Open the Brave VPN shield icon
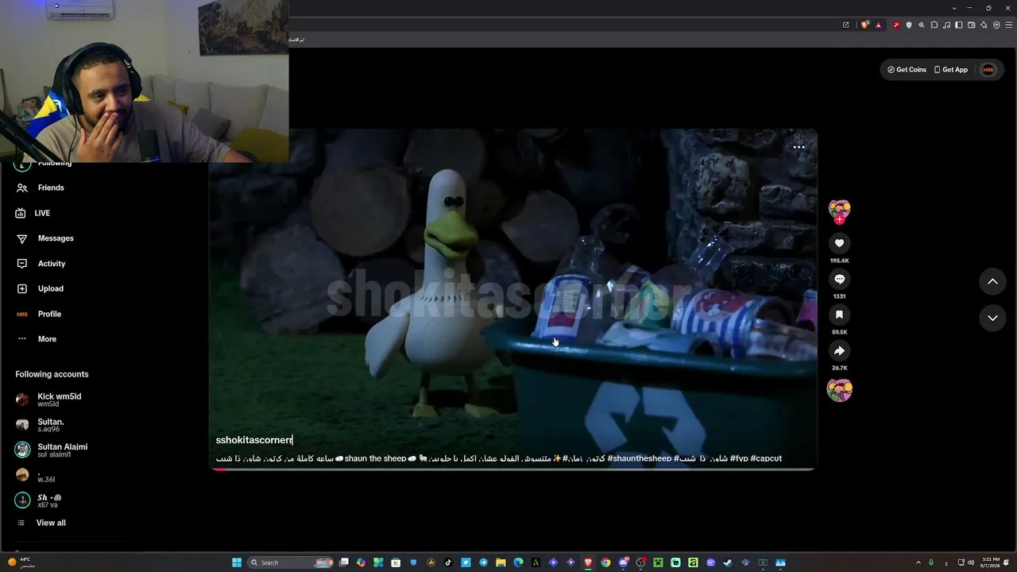1017x572 pixels. tap(996, 25)
